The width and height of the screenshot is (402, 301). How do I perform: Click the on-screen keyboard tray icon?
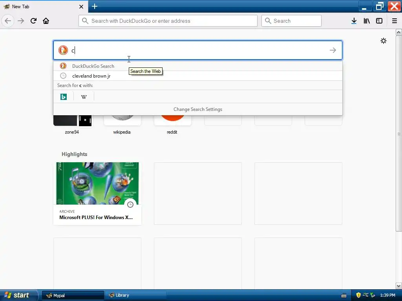pyautogui.click(x=344, y=296)
